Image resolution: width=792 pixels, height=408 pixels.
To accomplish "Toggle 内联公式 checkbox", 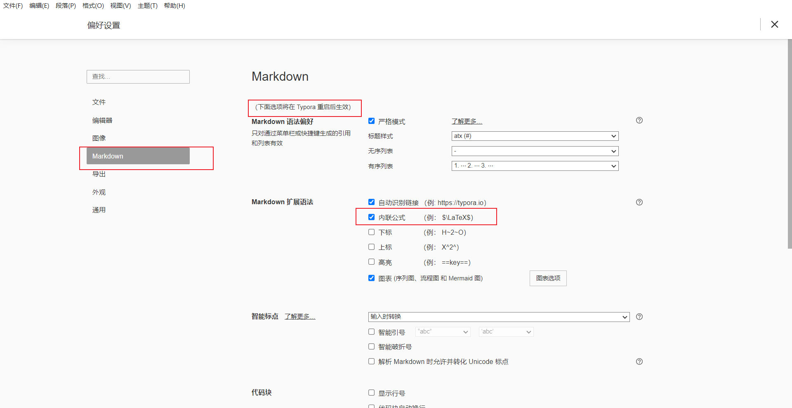I will [x=371, y=217].
